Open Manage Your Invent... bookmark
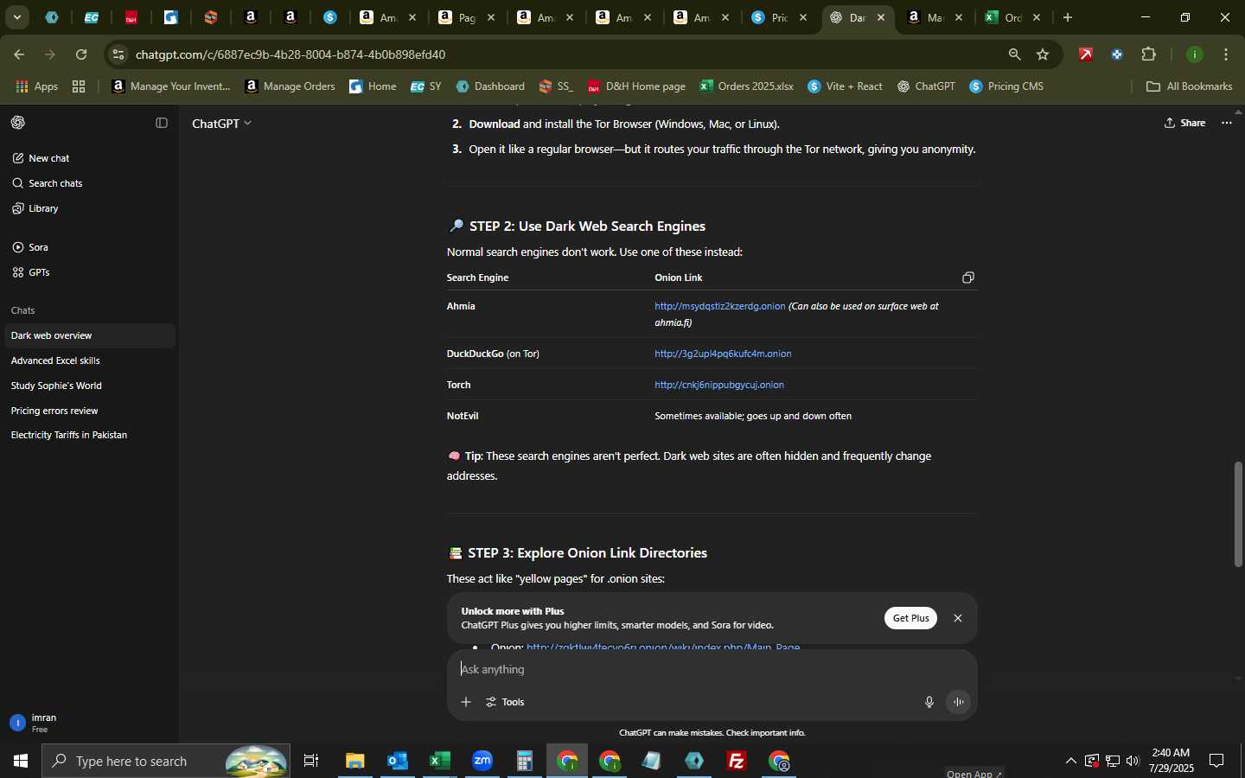This screenshot has height=778, width=1245. pos(172,86)
